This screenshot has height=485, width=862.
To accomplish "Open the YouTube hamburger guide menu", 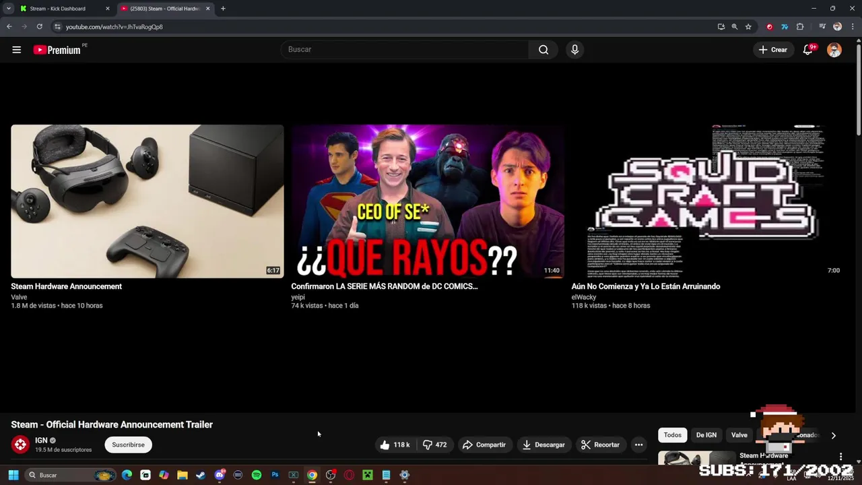I will [17, 50].
